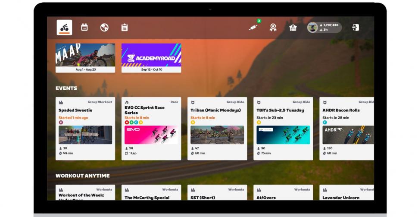Screen dimensions: 418x217
Task: Click group ride icon on AHDR card
Action: [x=324, y=103]
